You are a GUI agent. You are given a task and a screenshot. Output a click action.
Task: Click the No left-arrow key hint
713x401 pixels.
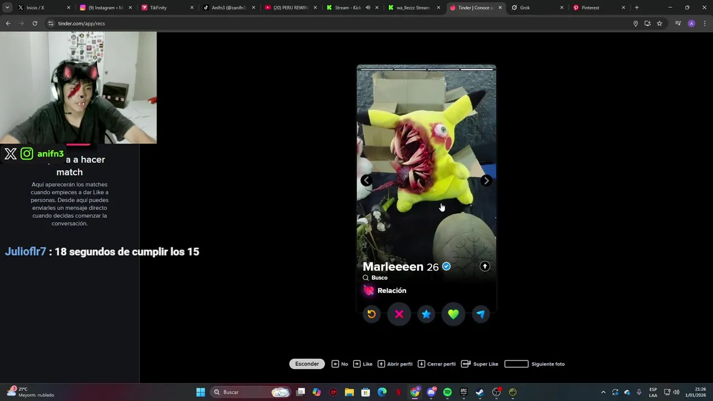[x=340, y=364]
